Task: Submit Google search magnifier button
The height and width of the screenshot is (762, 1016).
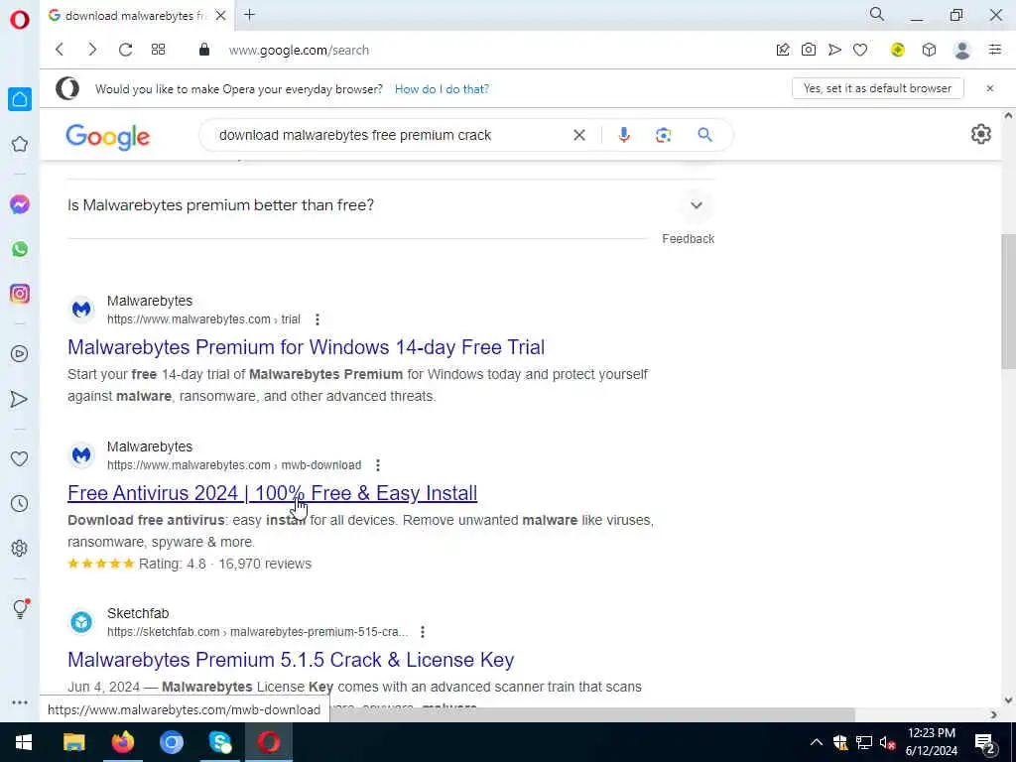Action: coord(705,135)
